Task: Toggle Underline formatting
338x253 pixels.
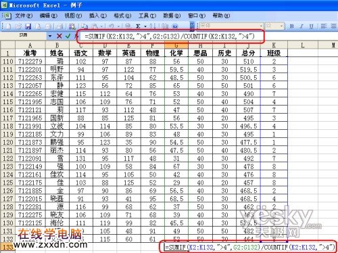Action: 312,26
